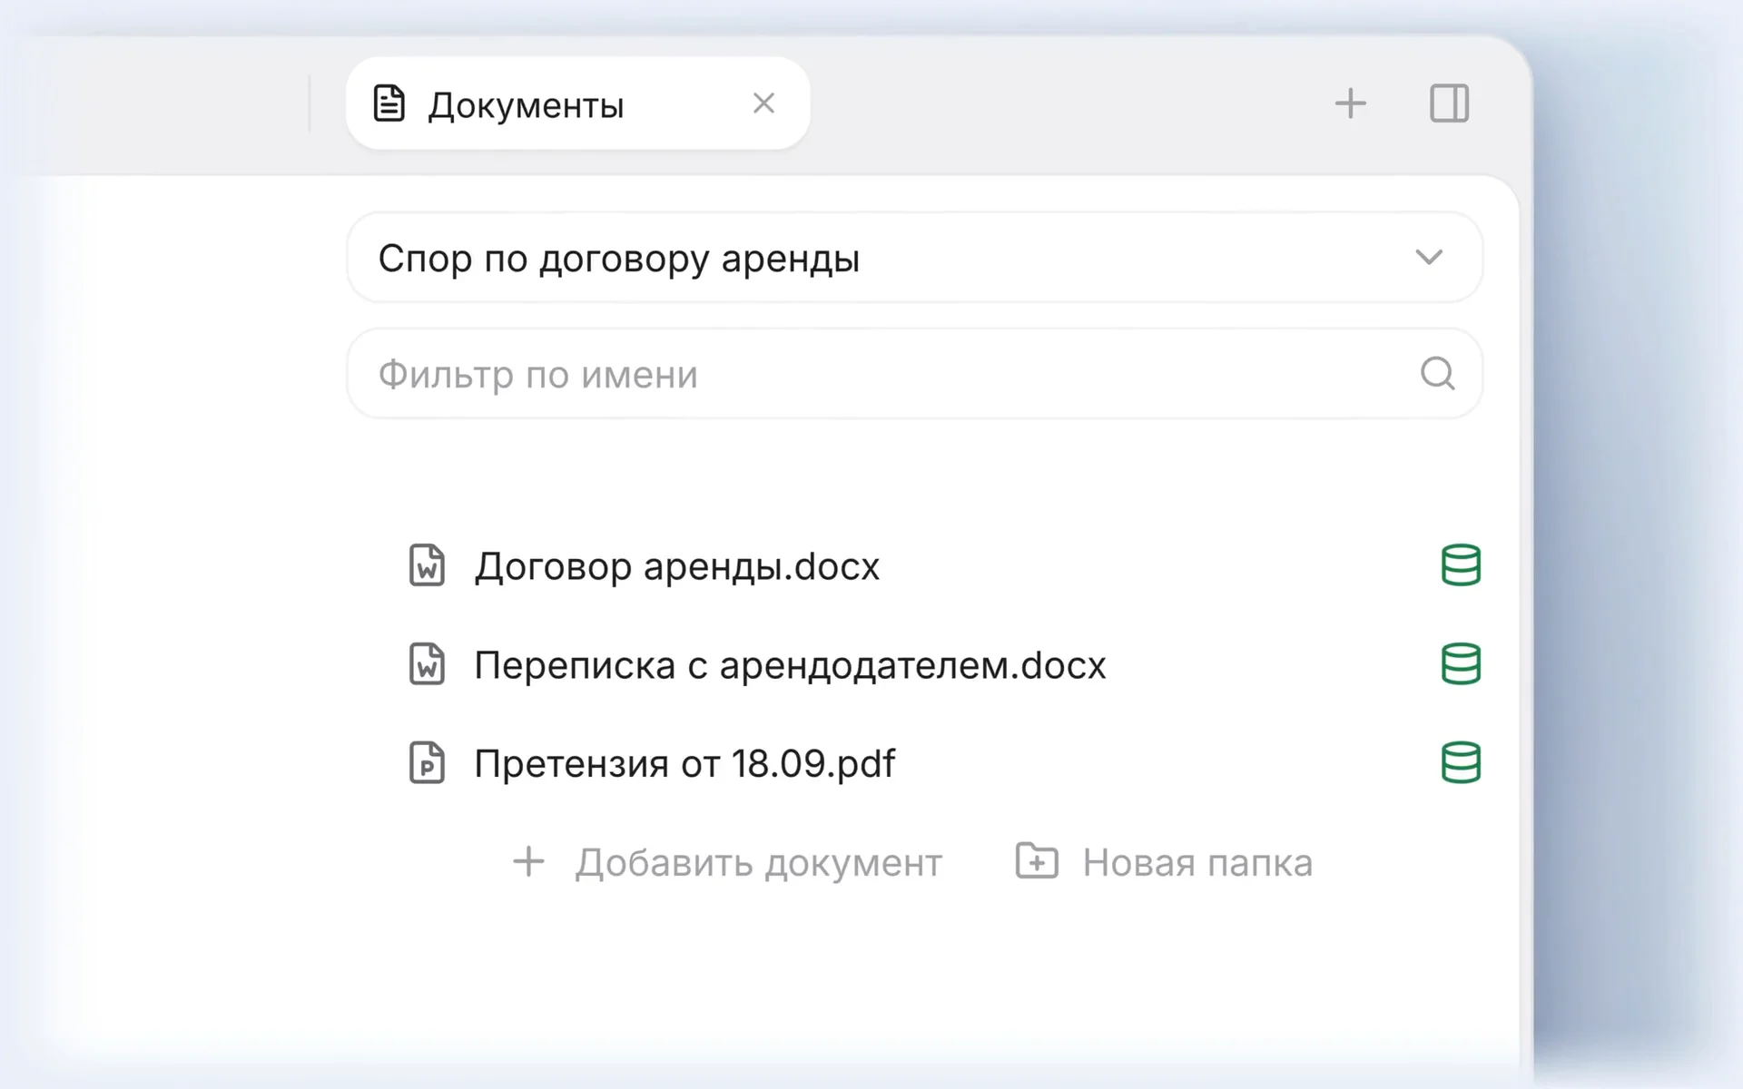Close the Документы tab

(x=763, y=103)
